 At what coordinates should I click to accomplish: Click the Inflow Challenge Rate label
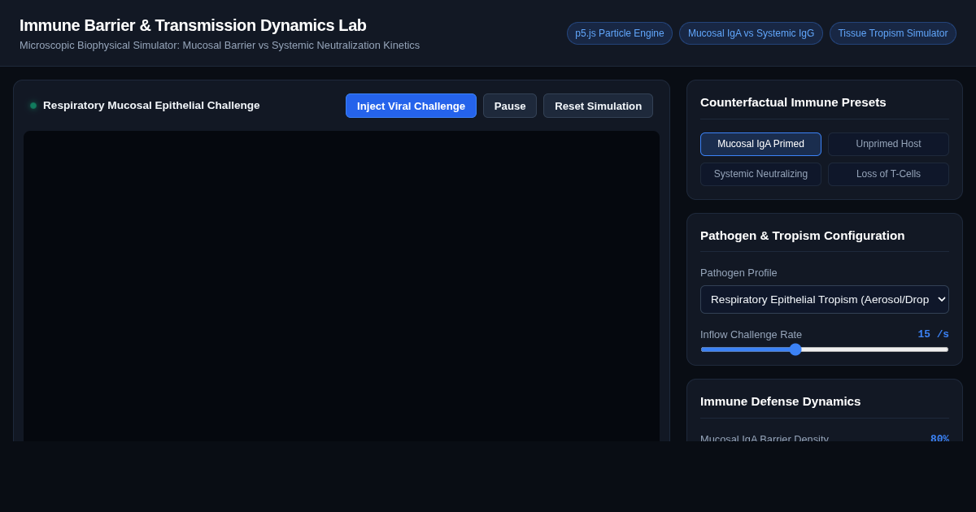(x=751, y=334)
